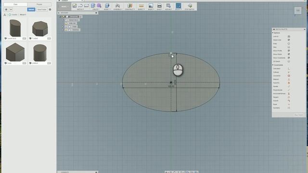Viewport: 308px width, 173px height.
Task: Apply the Concentric constraint icon
Action: click(289, 76)
